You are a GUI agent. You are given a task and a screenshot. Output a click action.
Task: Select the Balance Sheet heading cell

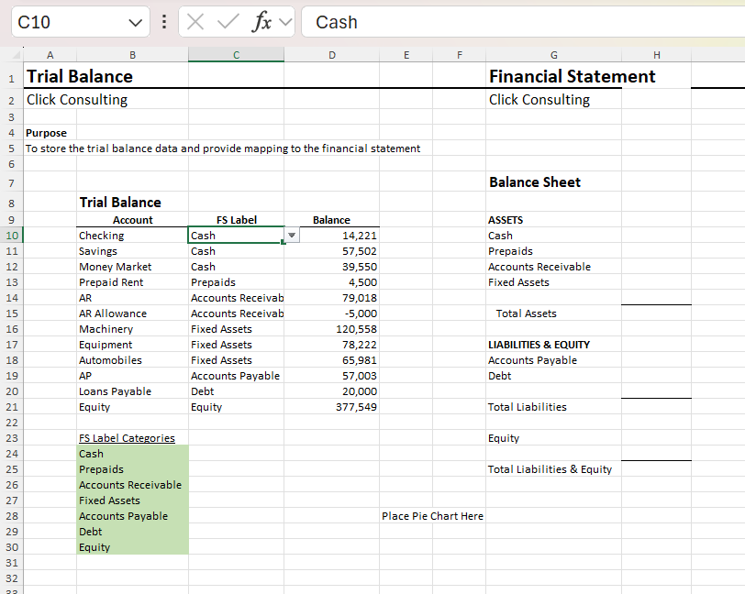[x=535, y=182]
